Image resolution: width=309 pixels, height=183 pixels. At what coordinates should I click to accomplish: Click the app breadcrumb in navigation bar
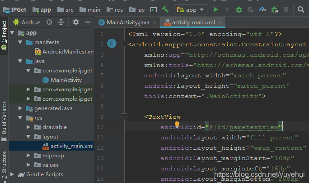tap(42, 9)
